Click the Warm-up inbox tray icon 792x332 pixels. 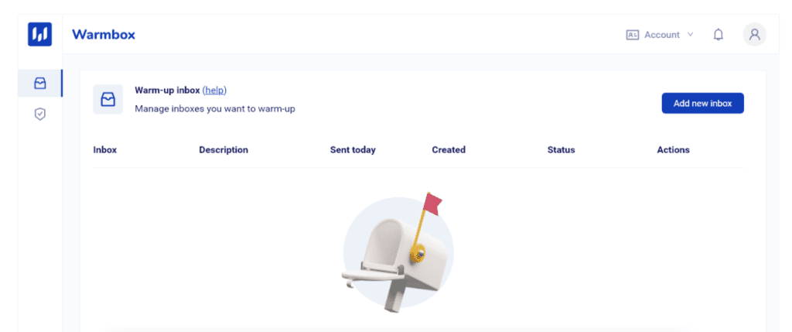[108, 100]
